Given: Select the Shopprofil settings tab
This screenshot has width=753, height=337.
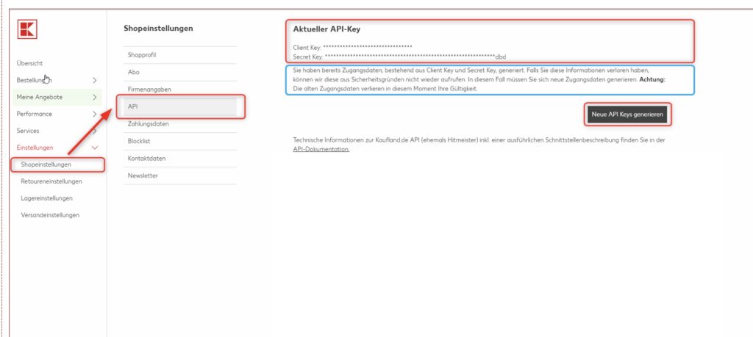Looking at the screenshot, I should click(180, 55).
